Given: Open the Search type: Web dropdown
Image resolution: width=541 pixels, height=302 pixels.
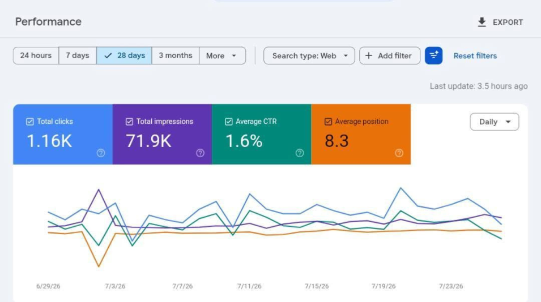Looking at the screenshot, I should point(309,55).
